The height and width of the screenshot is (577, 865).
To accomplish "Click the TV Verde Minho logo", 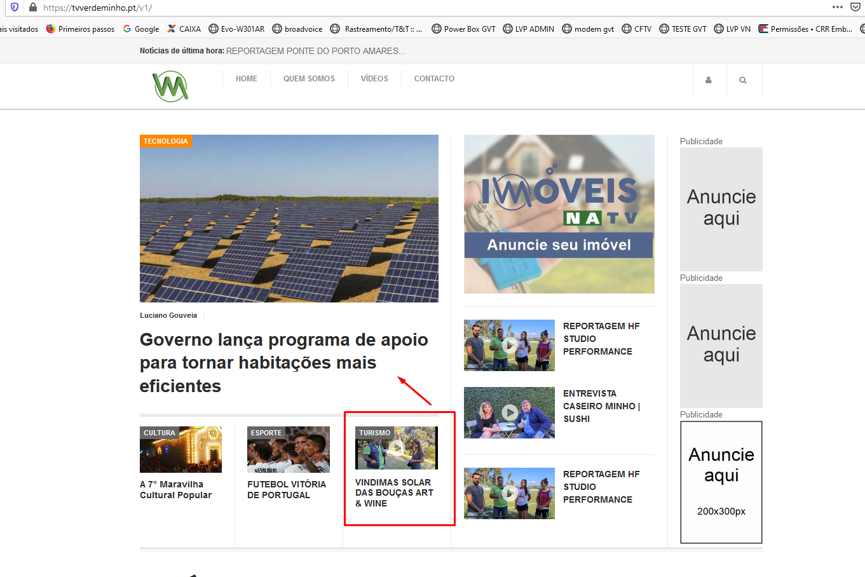I will (x=170, y=86).
